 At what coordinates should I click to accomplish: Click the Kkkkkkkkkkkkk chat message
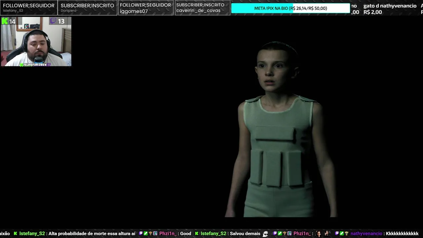click(x=402, y=233)
